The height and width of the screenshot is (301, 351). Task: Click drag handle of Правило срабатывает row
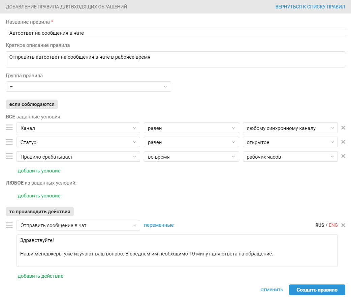point(9,156)
